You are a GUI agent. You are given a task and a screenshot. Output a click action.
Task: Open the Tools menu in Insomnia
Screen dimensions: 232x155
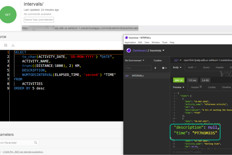coord(165,42)
